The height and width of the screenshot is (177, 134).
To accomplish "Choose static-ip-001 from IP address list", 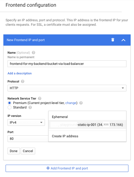I will pyautogui.click(x=87, y=125).
